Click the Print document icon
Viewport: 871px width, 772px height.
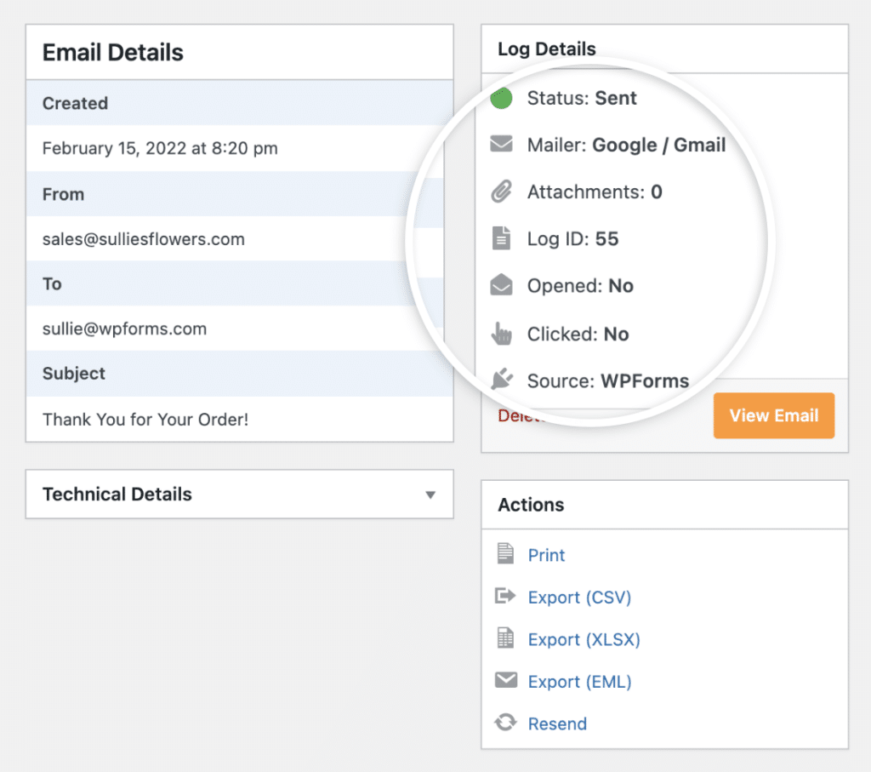[506, 554]
